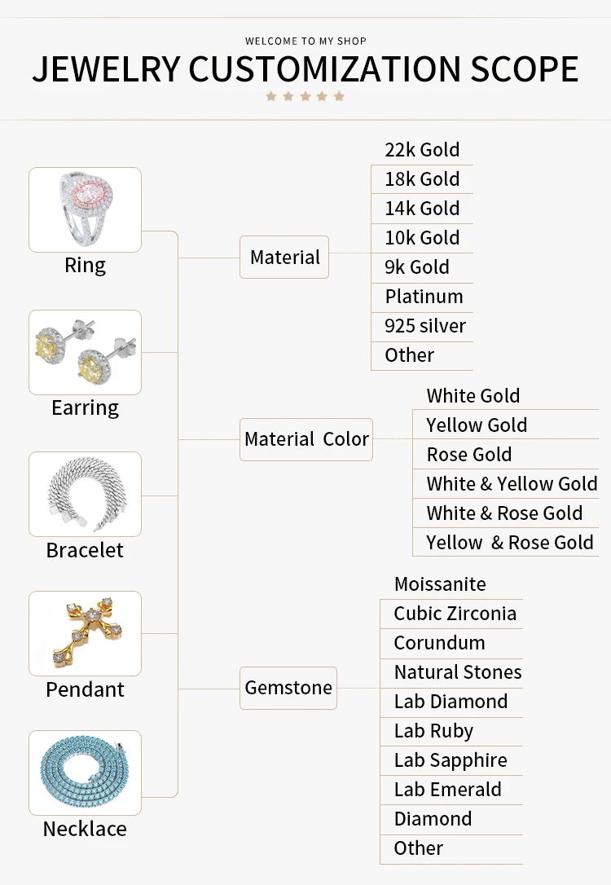Select Lab Diamond gemstone option

(x=451, y=702)
